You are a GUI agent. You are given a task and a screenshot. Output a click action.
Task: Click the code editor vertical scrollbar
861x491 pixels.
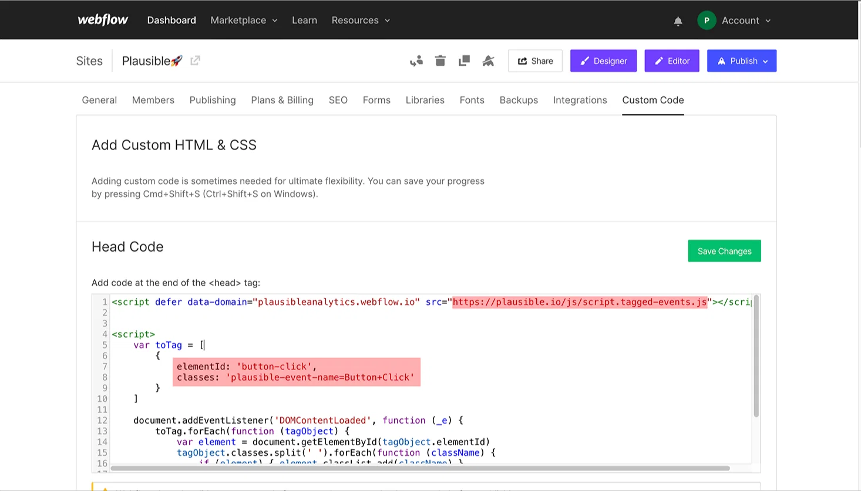pyautogui.click(x=756, y=357)
